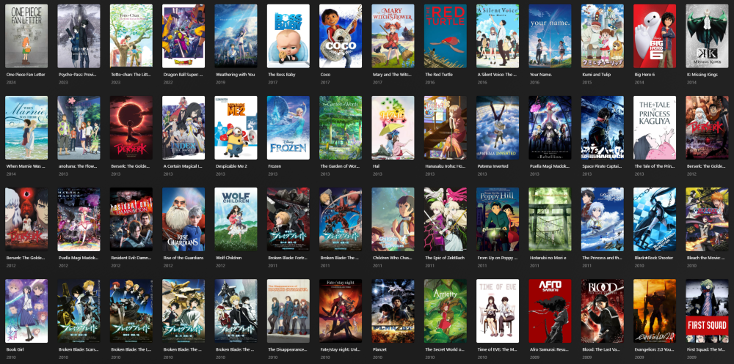Click the 'Wolf Children' title text
The image size is (734, 364).
(229, 258)
